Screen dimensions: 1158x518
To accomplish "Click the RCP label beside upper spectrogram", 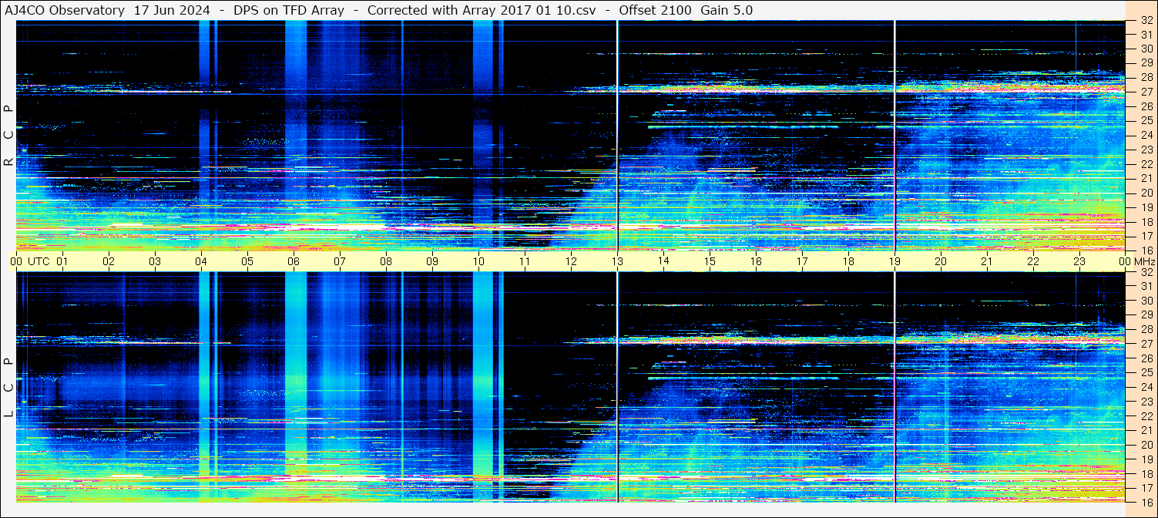I will 8,136.
